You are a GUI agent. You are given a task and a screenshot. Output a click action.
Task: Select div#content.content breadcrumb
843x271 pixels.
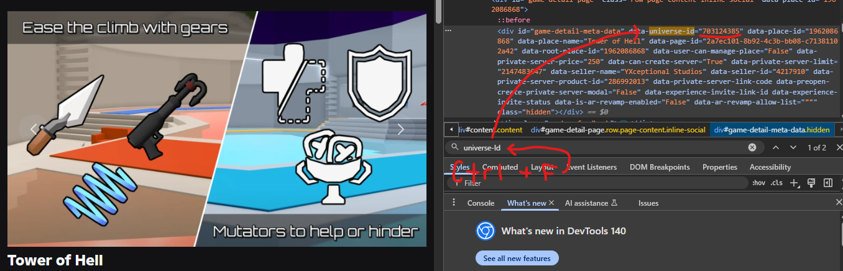click(x=491, y=130)
